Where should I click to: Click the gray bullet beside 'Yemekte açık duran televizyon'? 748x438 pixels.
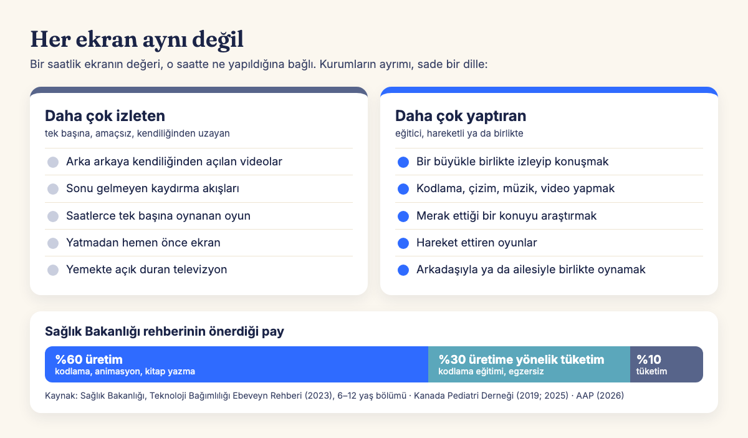[53, 270]
